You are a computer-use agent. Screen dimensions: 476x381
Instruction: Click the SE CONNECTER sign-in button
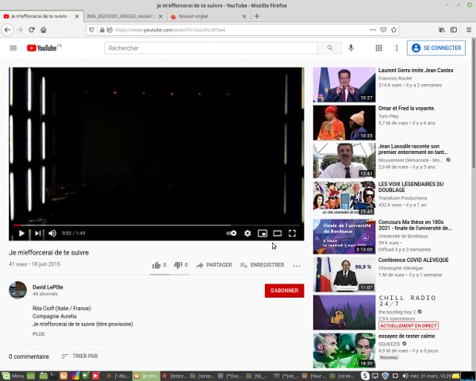coord(436,48)
